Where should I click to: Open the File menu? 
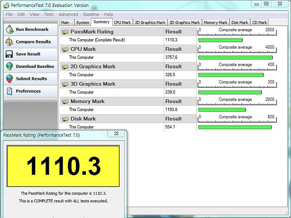pos(9,15)
